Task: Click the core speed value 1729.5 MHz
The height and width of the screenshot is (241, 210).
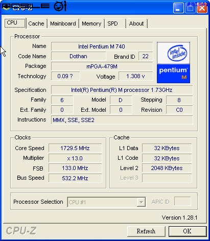Action: 75,148
